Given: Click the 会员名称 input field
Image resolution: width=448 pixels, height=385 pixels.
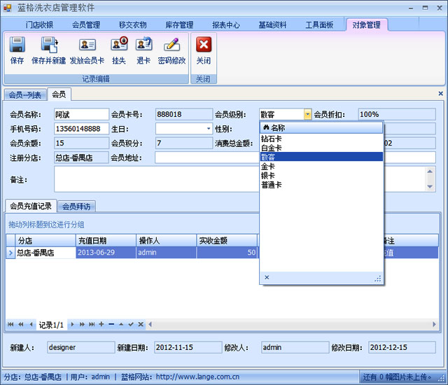Looking at the screenshot, I should click(81, 115).
